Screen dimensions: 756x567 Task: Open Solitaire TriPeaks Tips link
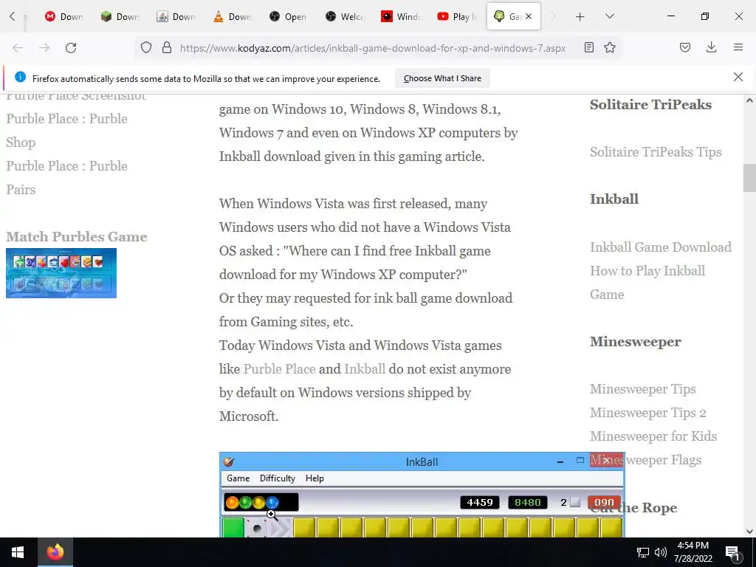coord(656,152)
